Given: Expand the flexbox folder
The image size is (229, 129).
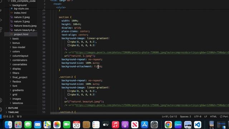Looking at the screenshot, I should pyautogui.click(x=17, y=82).
